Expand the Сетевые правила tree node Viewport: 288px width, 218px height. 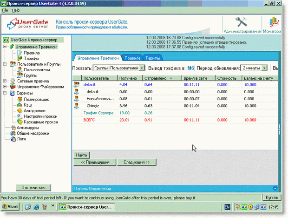tap(5, 81)
